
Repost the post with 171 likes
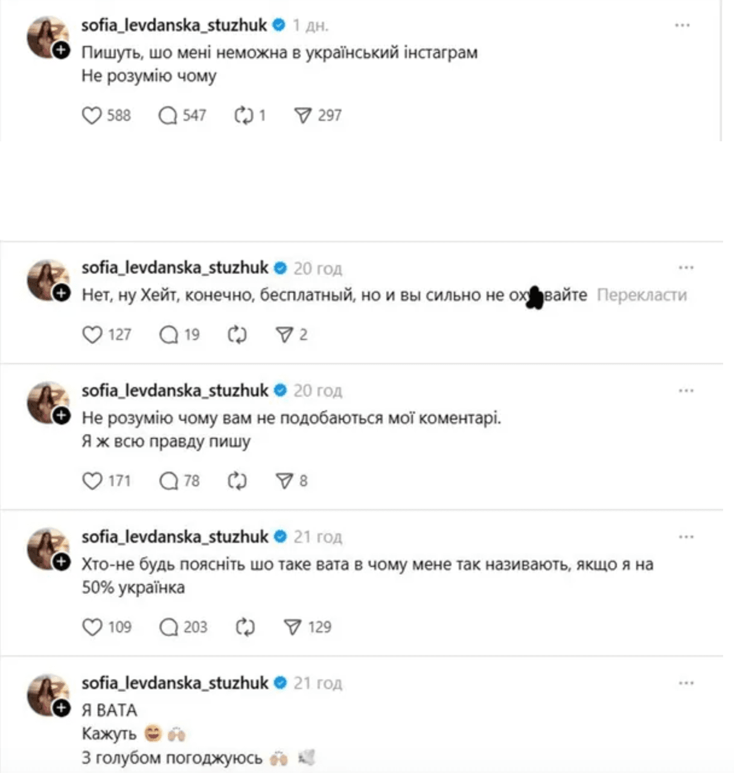pyautogui.click(x=237, y=481)
